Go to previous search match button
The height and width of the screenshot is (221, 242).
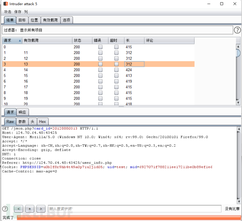coord(19,209)
